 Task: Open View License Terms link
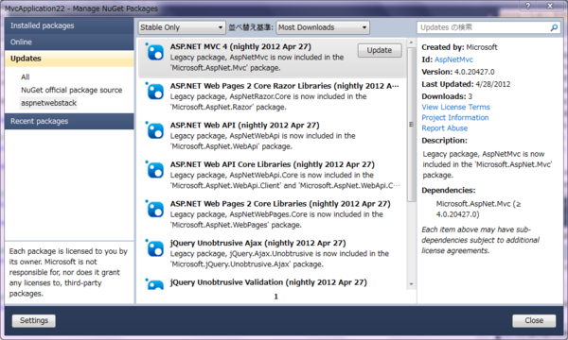(455, 107)
